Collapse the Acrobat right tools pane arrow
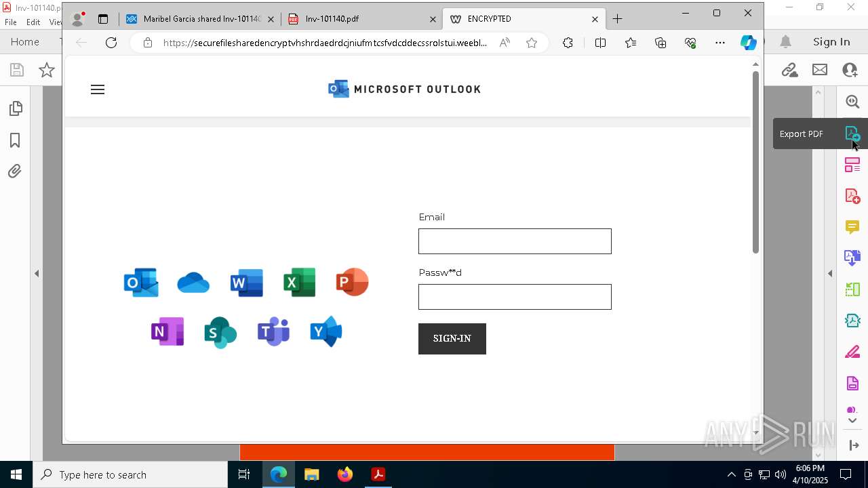The width and height of the screenshot is (868, 488). point(830,274)
